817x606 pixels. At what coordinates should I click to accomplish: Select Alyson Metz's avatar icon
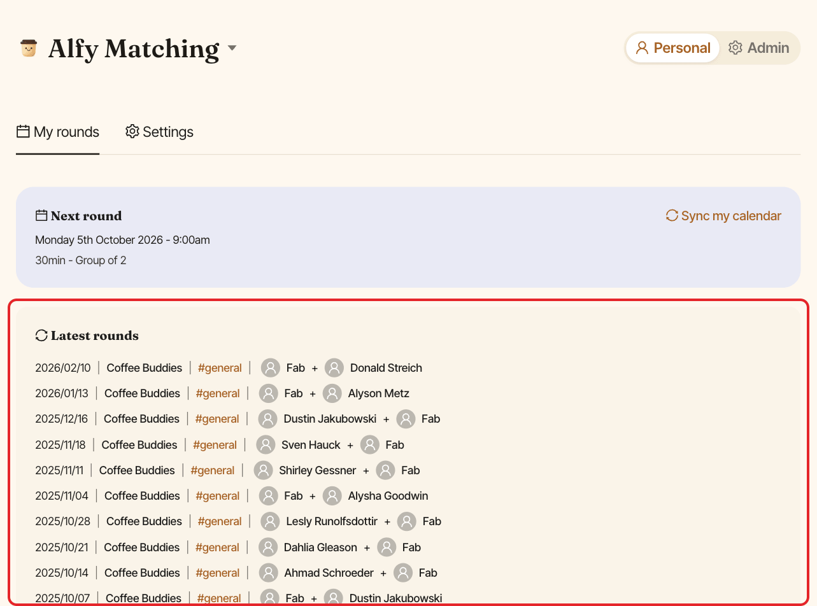pyautogui.click(x=332, y=393)
